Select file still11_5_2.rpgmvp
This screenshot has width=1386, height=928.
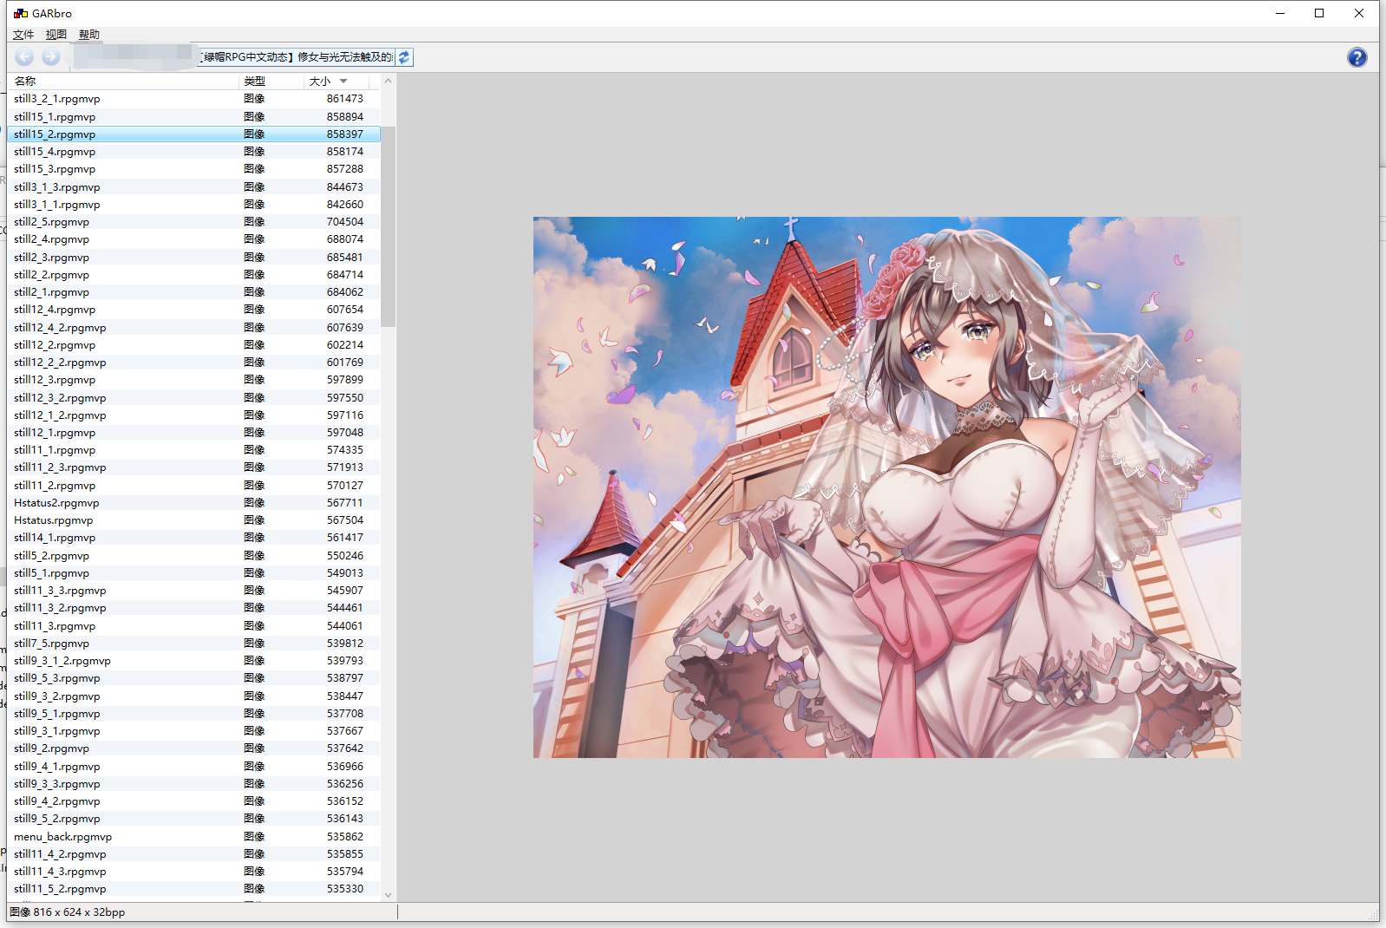[193, 889]
